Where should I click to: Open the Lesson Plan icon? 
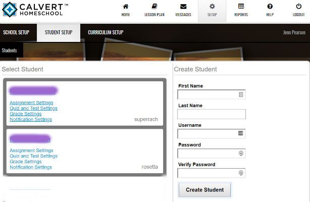[154, 7]
